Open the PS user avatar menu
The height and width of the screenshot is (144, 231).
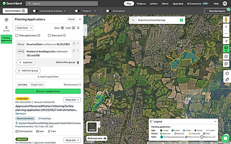(x=225, y=4)
